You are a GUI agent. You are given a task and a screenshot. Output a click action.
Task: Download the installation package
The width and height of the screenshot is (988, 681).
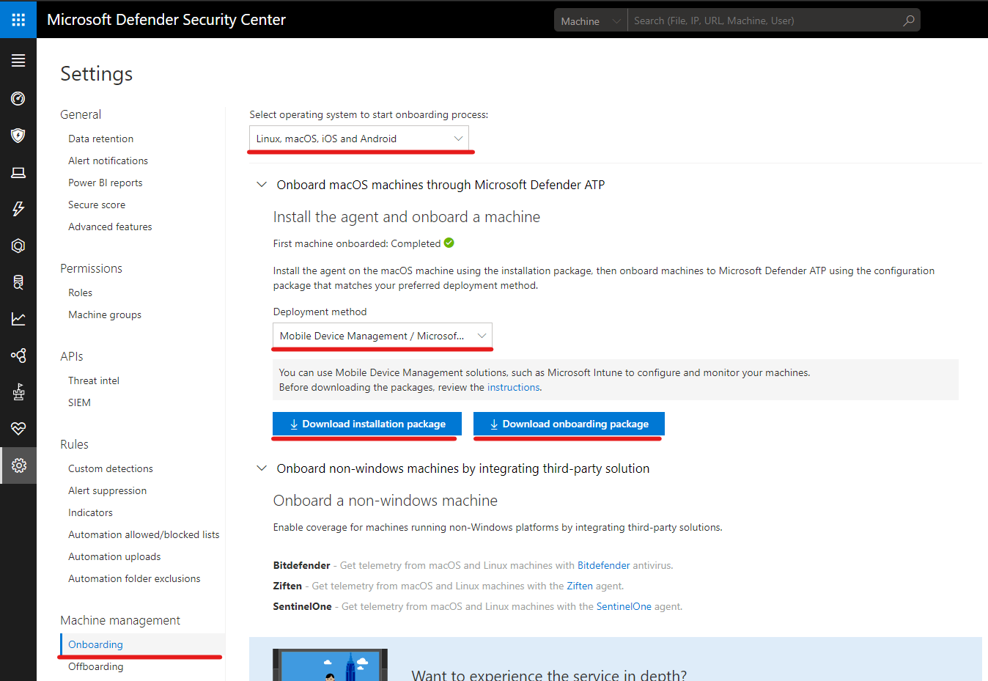coord(367,424)
